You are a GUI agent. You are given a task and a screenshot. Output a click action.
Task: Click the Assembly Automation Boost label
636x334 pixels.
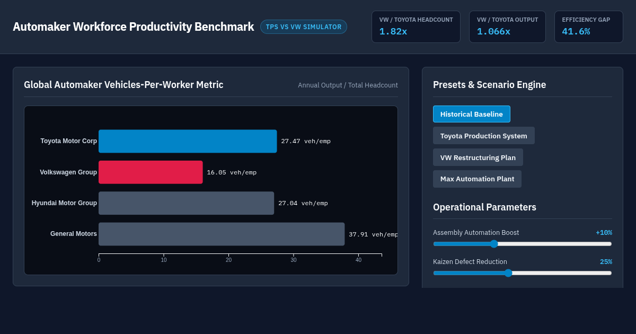(x=476, y=233)
